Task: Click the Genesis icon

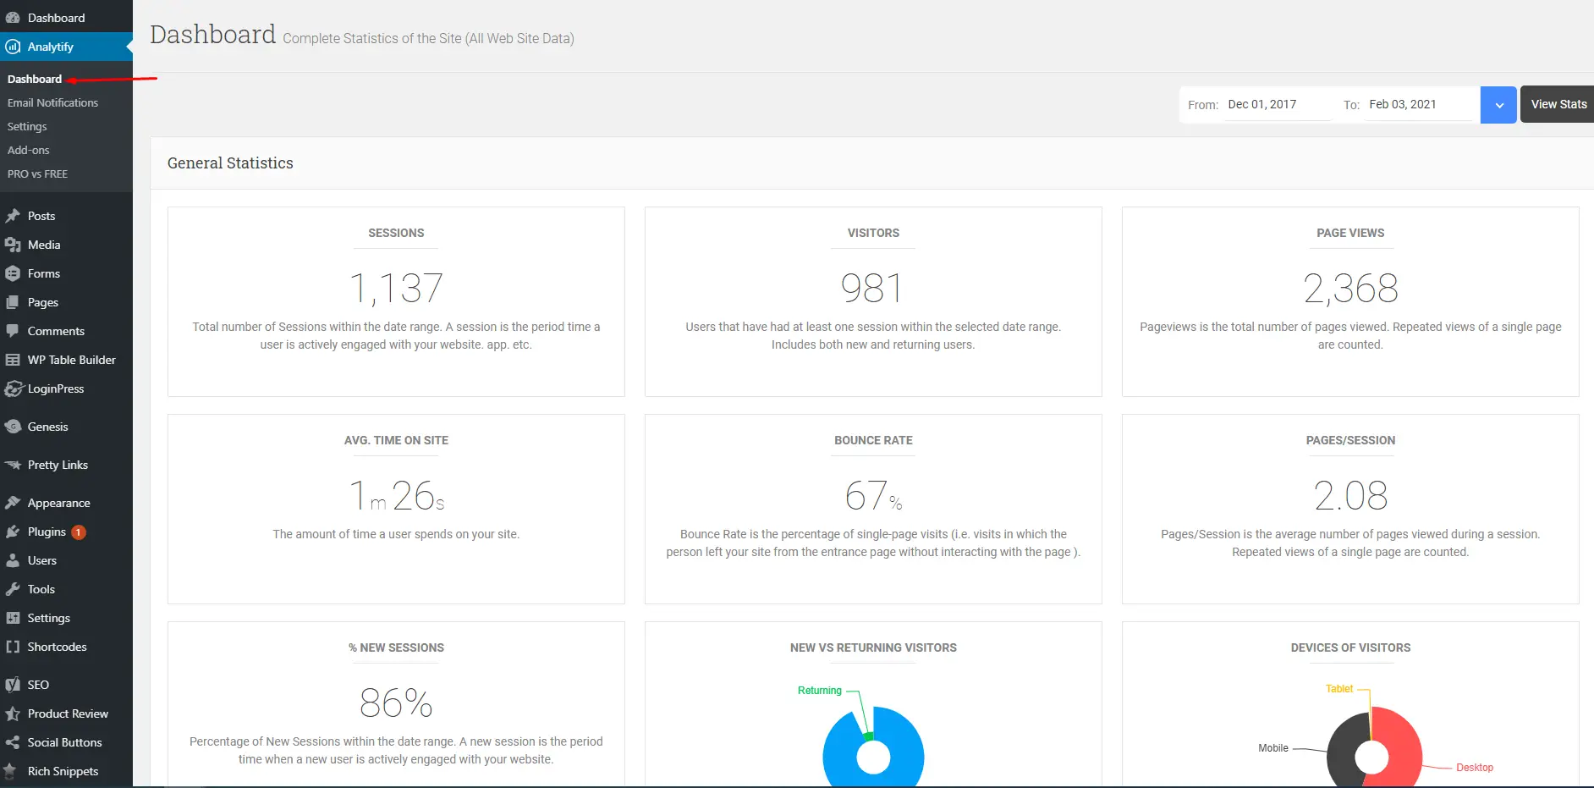Action: 13,427
